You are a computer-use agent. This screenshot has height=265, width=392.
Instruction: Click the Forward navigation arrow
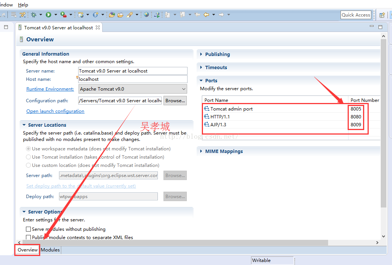[221, 15]
